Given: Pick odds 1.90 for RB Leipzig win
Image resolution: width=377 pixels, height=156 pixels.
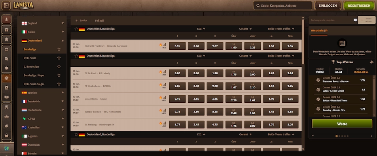Looking at the screenshot, I should click(x=215, y=73).
